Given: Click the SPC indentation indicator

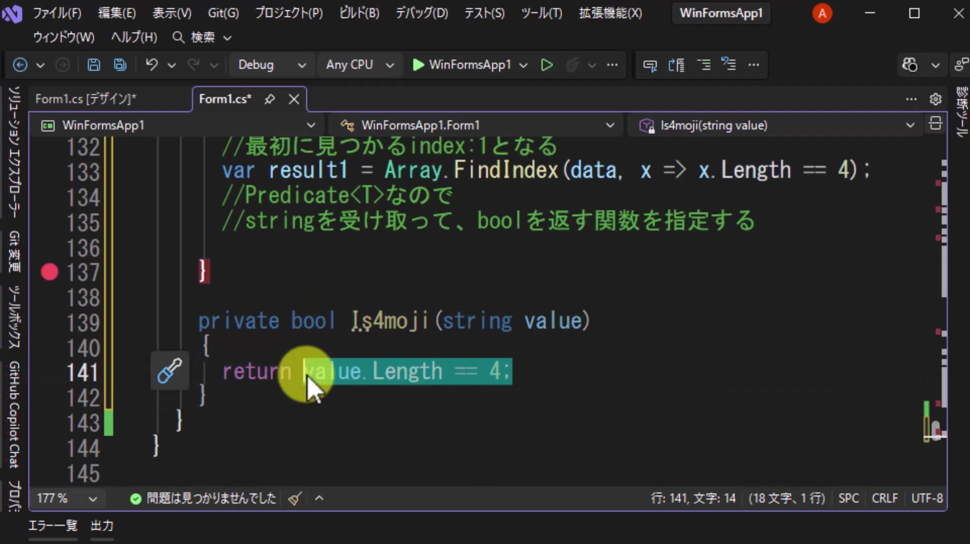Looking at the screenshot, I should [848, 498].
